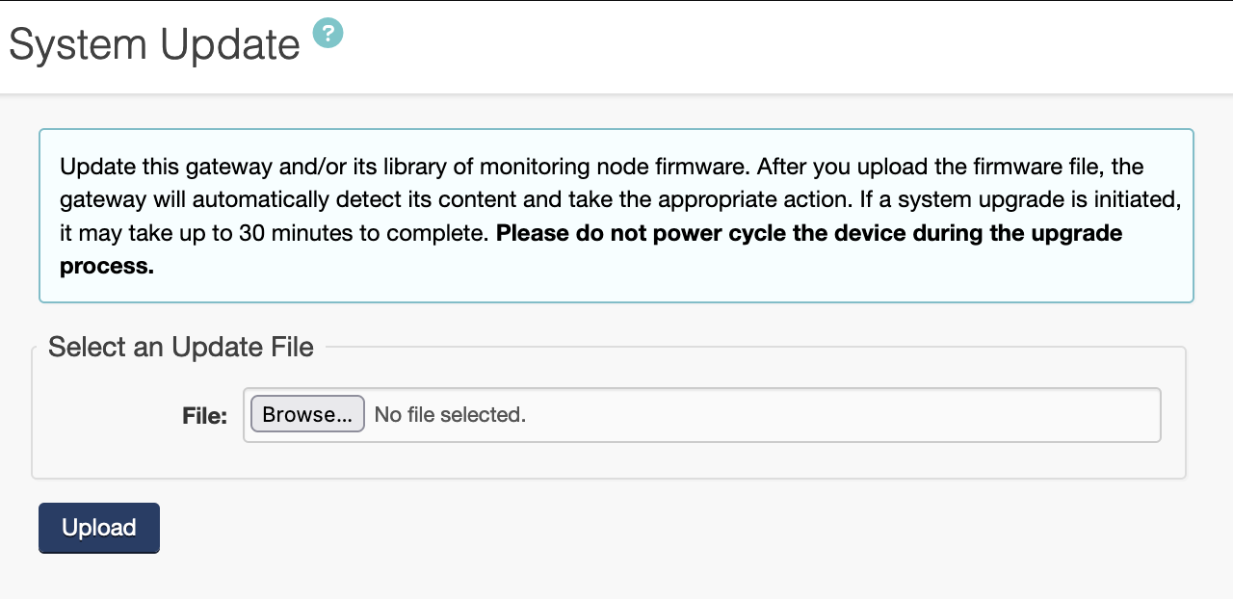Click the "Select an Update File" legend
This screenshot has height=599, width=1233.
click(181, 348)
